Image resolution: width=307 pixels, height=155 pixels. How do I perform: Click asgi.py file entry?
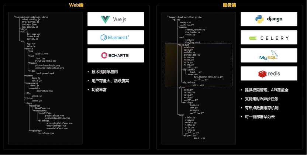tap(188, 90)
